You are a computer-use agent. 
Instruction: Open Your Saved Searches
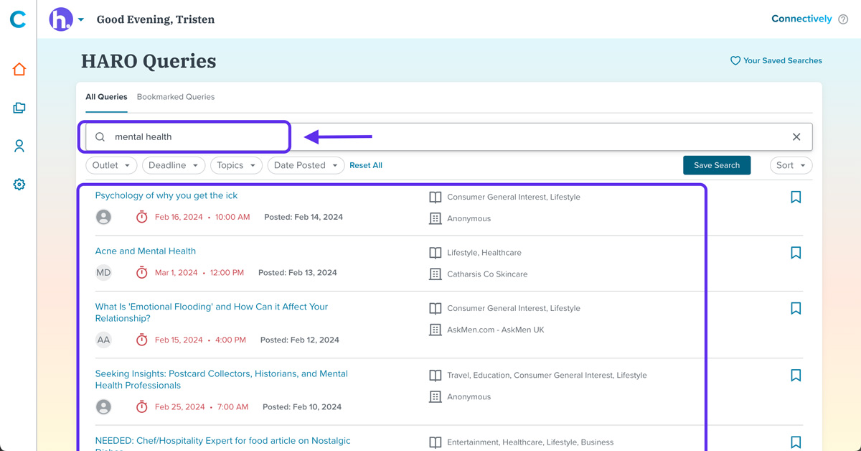tap(776, 60)
